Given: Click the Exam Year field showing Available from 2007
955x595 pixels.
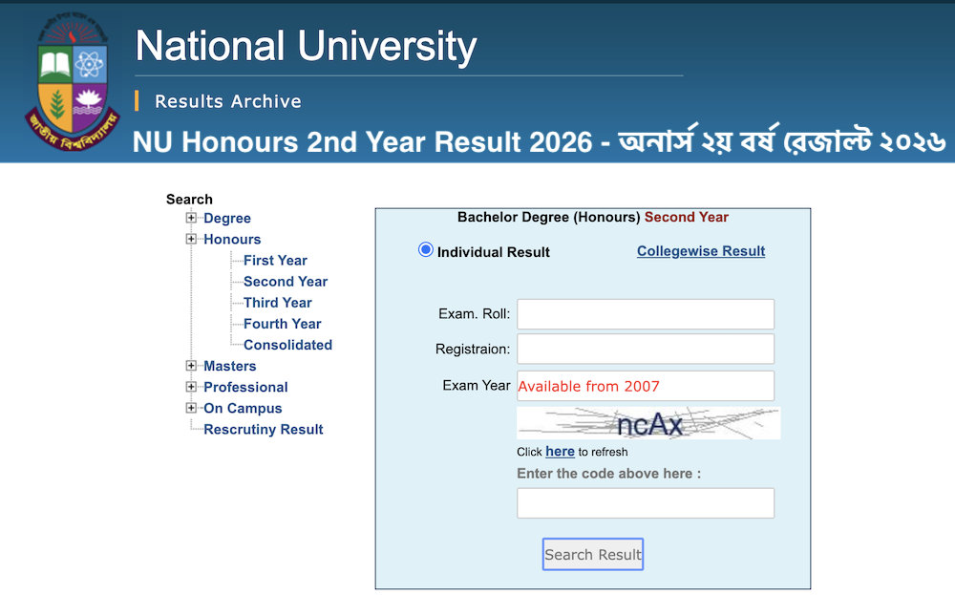Looking at the screenshot, I should (x=645, y=385).
